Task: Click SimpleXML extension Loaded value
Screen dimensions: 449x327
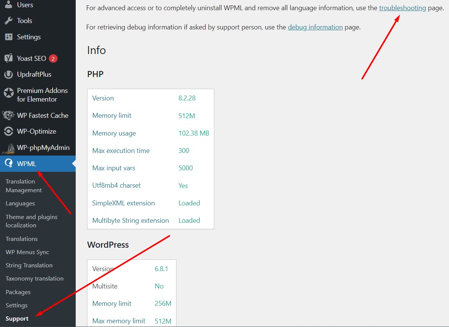Action: click(189, 203)
